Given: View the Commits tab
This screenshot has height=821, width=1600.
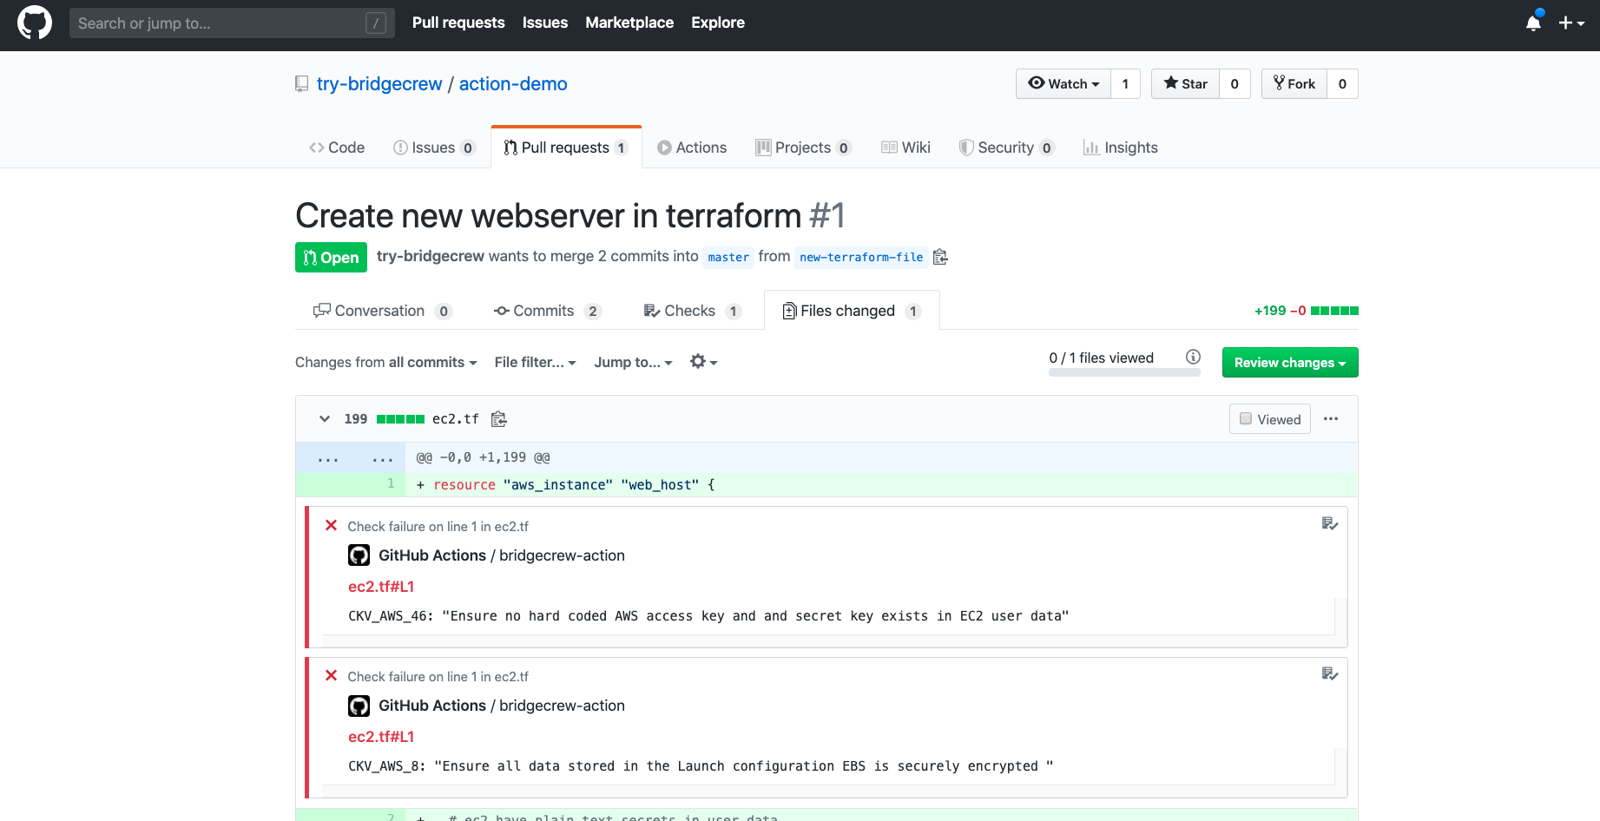Looking at the screenshot, I should coord(548,311).
